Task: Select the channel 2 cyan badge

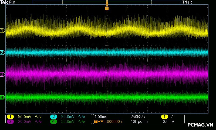Action: 53,116
